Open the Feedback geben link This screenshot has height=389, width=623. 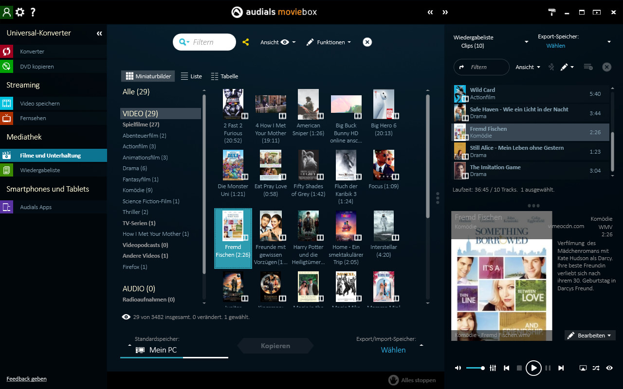[x=27, y=379]
